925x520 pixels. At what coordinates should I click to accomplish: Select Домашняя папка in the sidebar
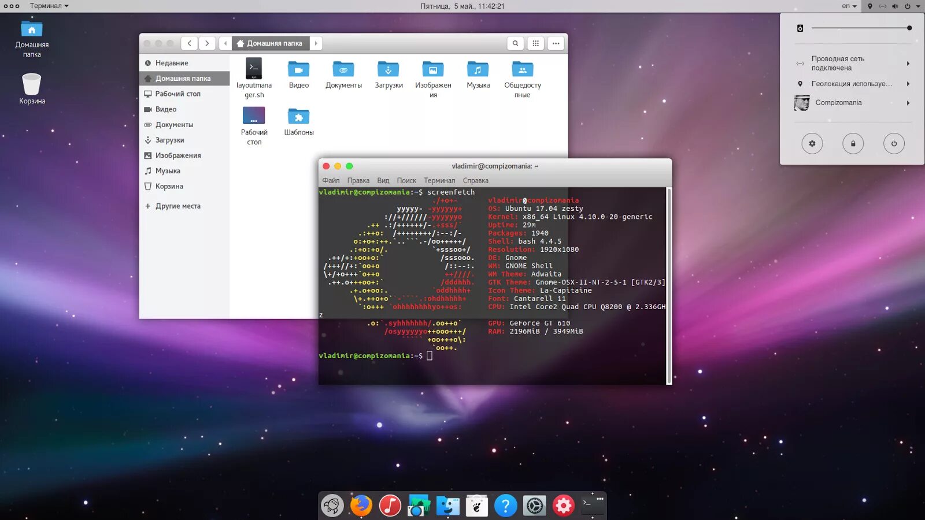coord(184,79)
